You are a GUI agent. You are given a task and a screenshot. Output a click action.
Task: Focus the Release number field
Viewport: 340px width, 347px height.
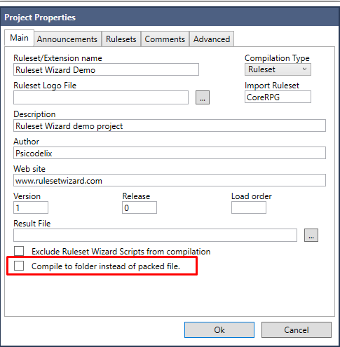140,207
